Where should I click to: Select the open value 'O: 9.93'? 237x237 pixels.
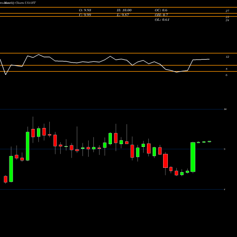[85, 10]
